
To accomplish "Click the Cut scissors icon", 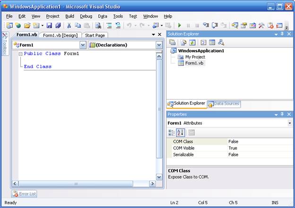I will pos(69,25).
